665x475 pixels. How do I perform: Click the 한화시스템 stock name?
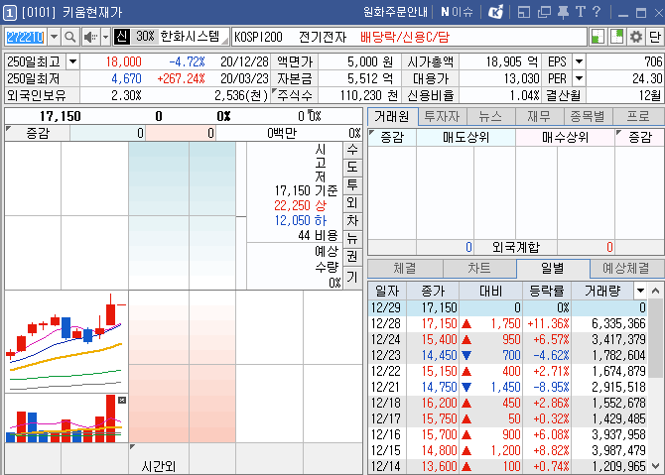point(190,37)
